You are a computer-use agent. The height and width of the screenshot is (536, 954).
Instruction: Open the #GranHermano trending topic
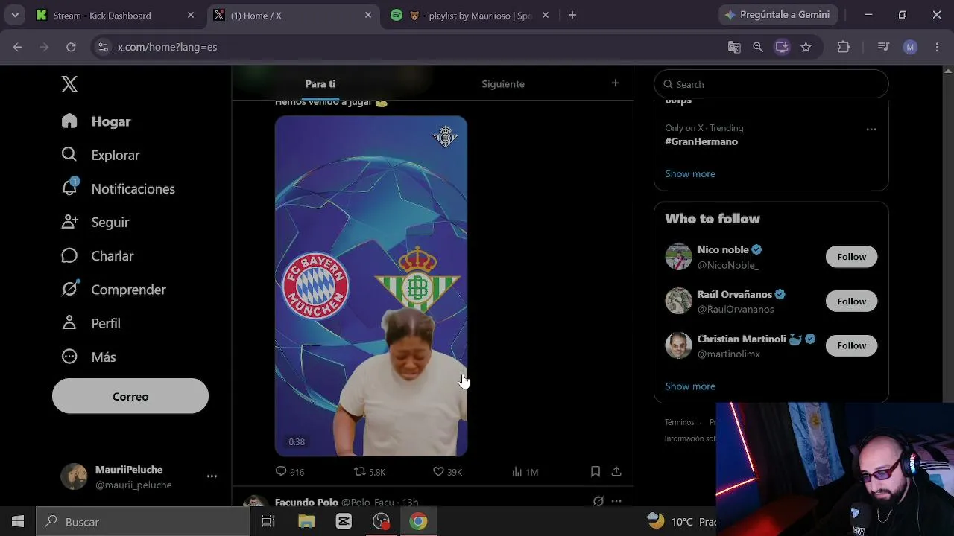tap(701, 141)
